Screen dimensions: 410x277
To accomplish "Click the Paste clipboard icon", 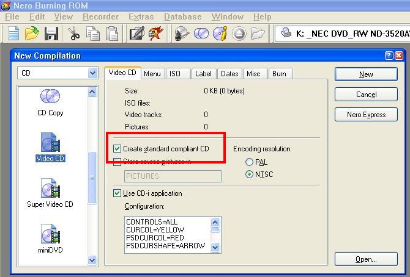I will pyautogui.click(x=112, y=34).
